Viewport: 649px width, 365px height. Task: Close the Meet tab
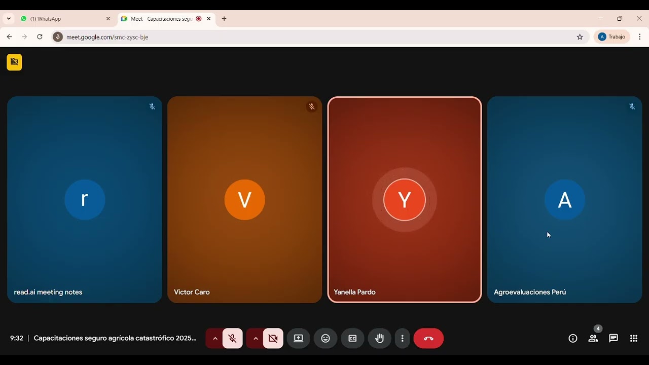click(x=209, y=19)
